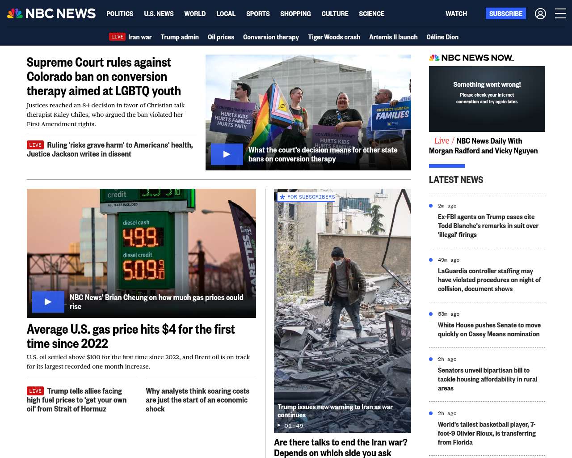Read Ex-FBI agents Todd Blanche story

point(488,226)
